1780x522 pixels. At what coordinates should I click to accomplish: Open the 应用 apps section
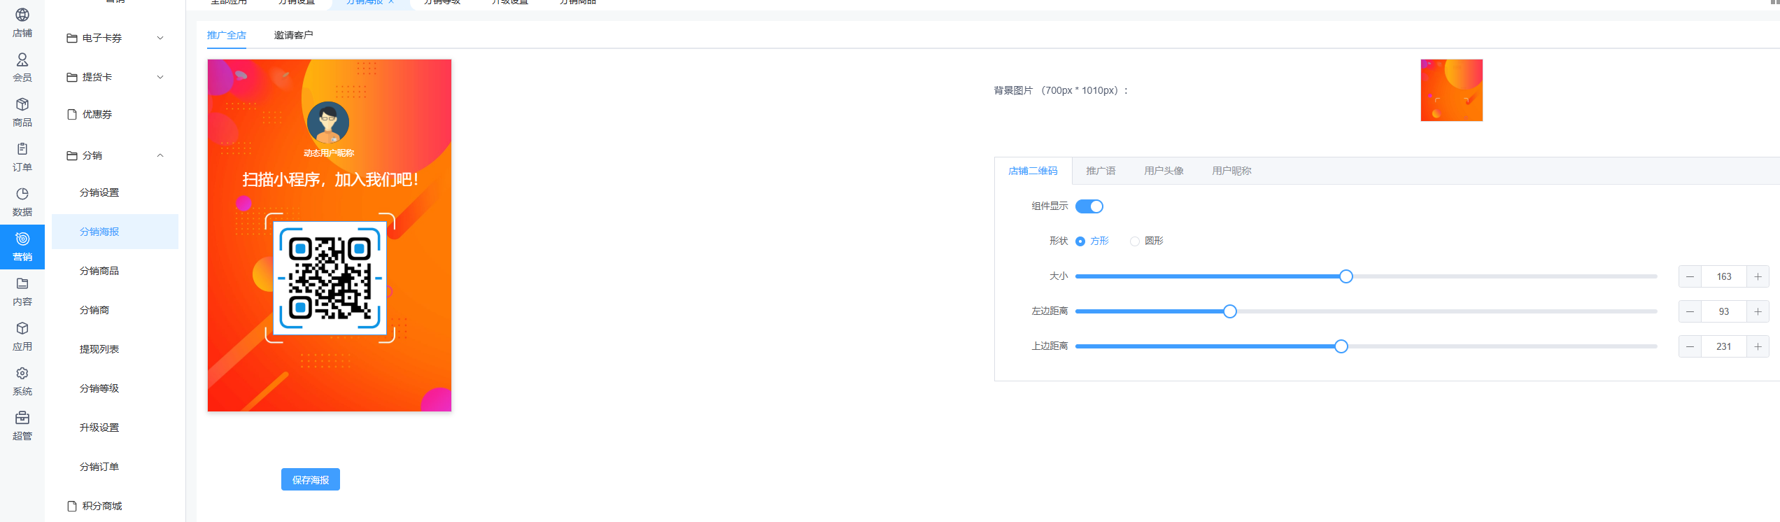(22, 336)
